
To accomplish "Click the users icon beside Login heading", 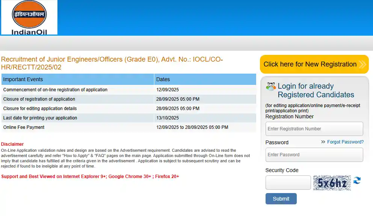I will 270,86.
